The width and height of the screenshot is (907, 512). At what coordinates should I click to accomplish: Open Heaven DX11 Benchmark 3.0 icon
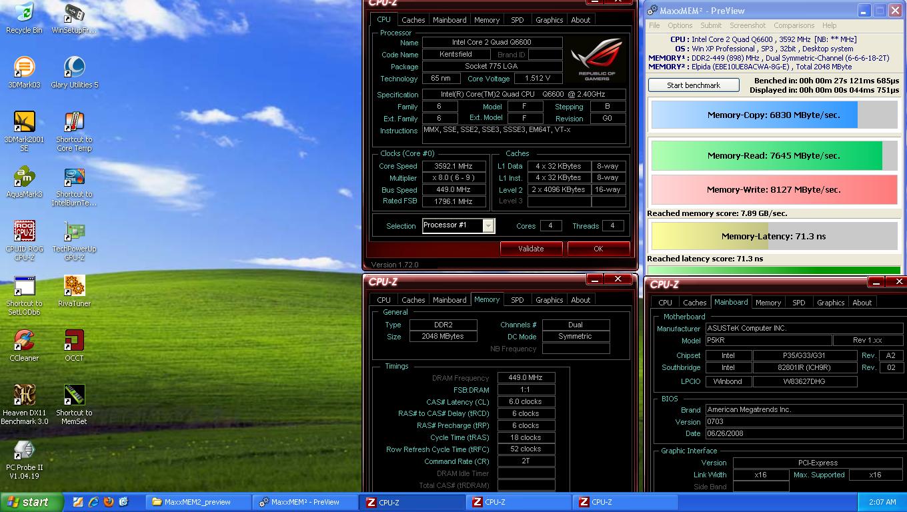tap(24, 405)
